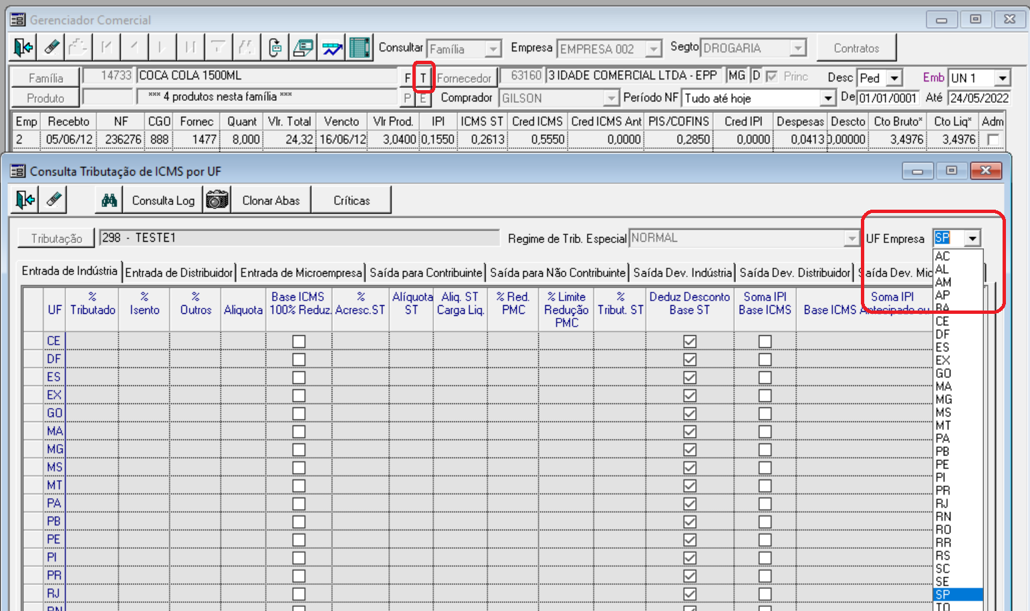Check Soma IPI Base ICMS for PA row
This screenshot has height=611, width=1030.
[x=765, y=503]
